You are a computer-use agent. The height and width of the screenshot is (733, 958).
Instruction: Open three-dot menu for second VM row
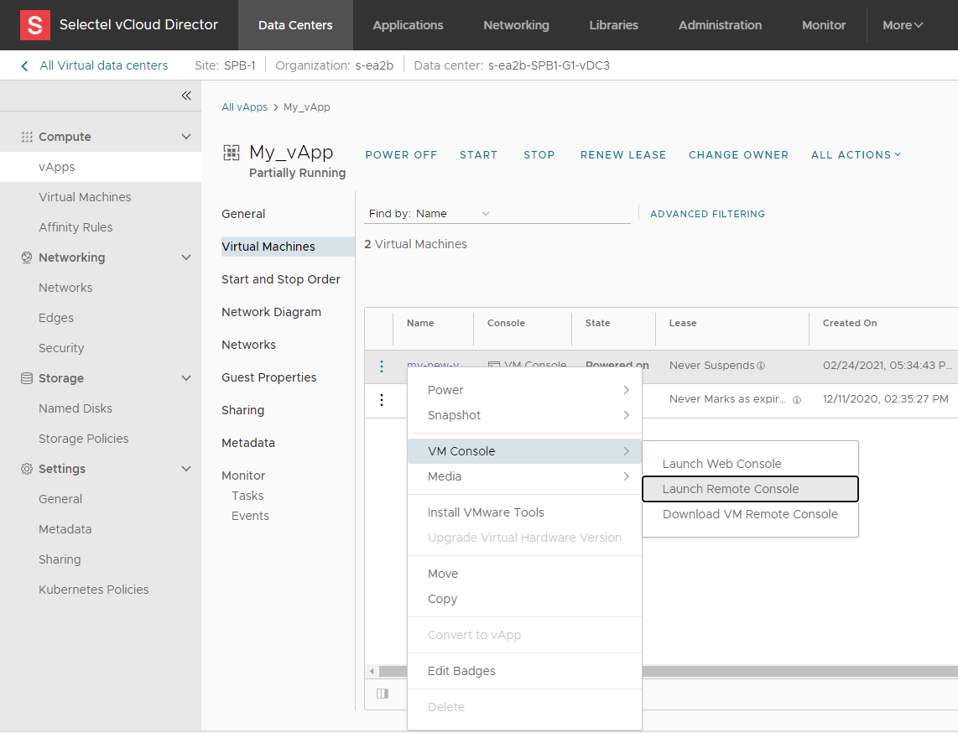(382, 399)
